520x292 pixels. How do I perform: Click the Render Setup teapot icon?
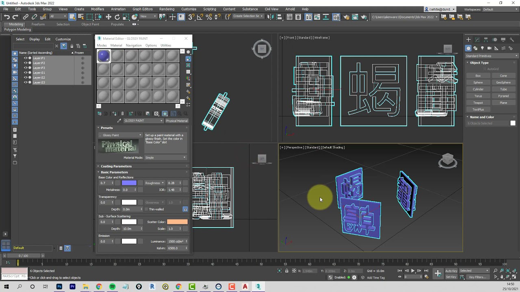pos(346,17)
